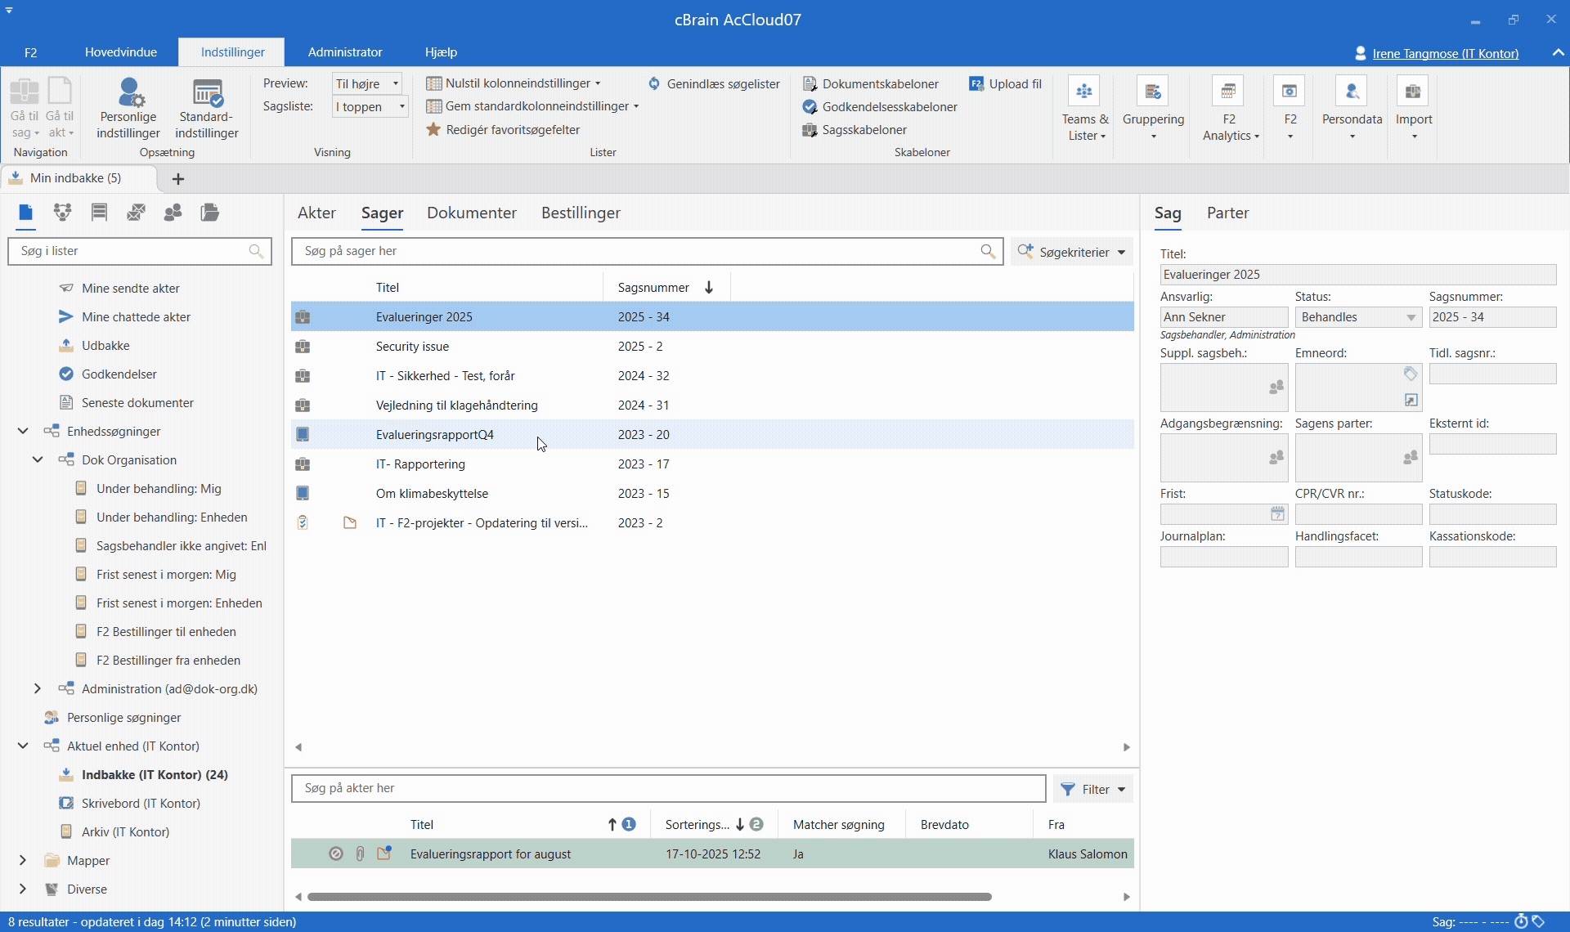Viewport: 1570px width, 932px height.
Task: Expand Administration (ad@dok-org.dk) tree node
Action: 37,689
